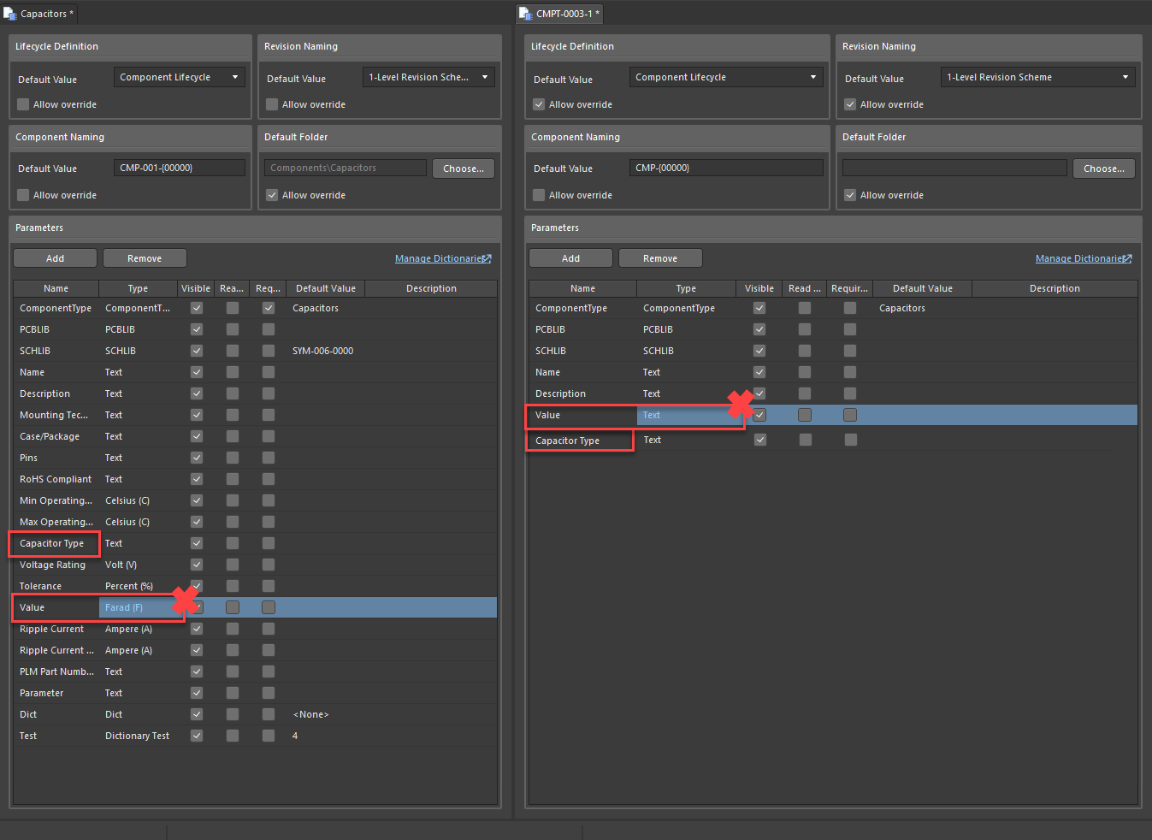1152x840 pixels.
Task: Open Manage Dictionaries link in CMPT-0003-1 pane
Action: pyautogui.click(x=1084, y=258)
